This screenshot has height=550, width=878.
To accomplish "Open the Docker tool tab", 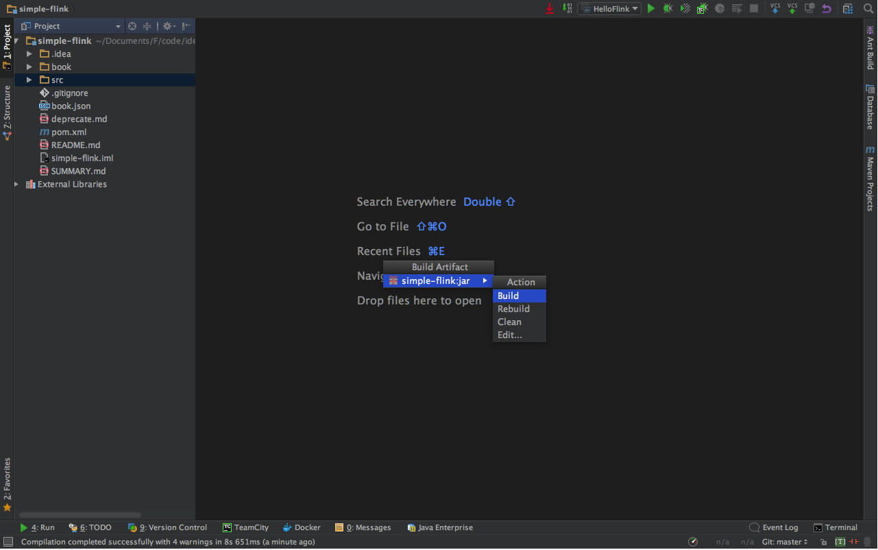I will point(302,528).
